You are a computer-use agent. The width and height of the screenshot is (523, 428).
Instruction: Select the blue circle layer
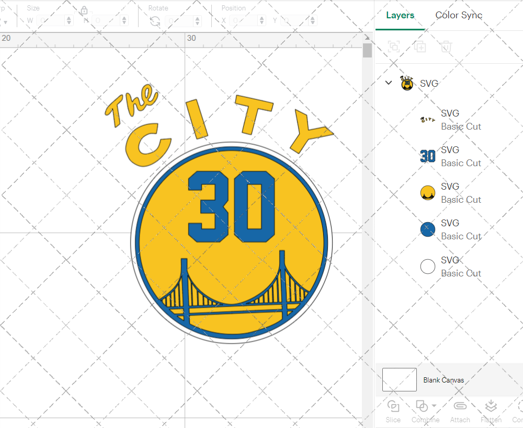[x=451, y=229]
